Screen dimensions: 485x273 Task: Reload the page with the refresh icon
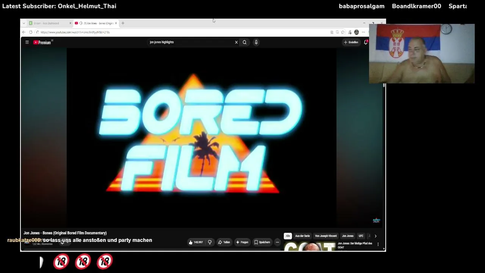click(31, 32)
